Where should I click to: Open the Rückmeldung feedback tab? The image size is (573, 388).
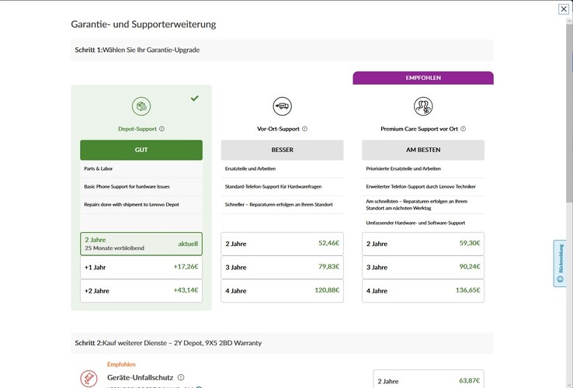(x=560, y=263)
